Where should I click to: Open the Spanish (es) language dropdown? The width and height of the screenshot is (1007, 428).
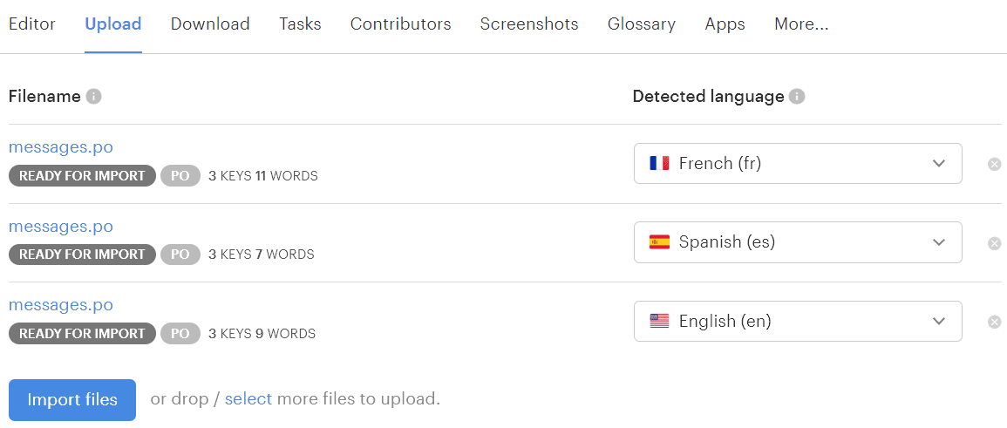[797, 242]
